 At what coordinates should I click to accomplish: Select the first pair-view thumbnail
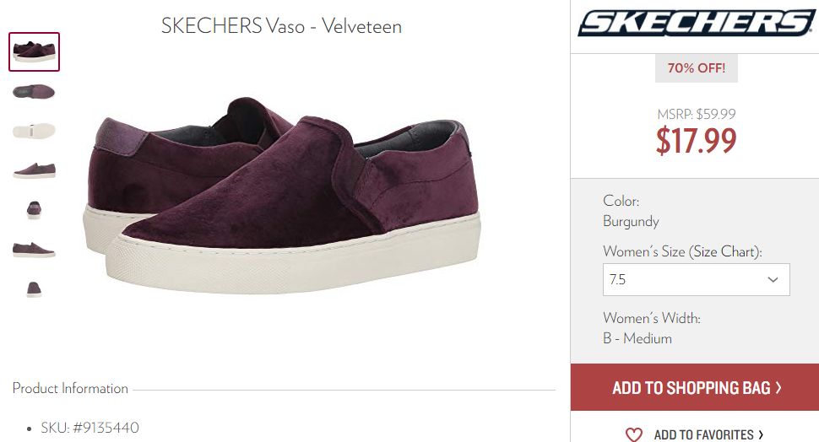pyautogui.click(x=34, y=51)
